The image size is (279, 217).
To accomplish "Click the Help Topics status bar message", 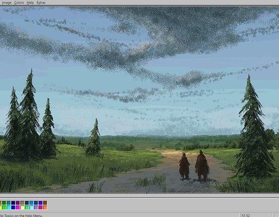I will [x=21, y=215].
